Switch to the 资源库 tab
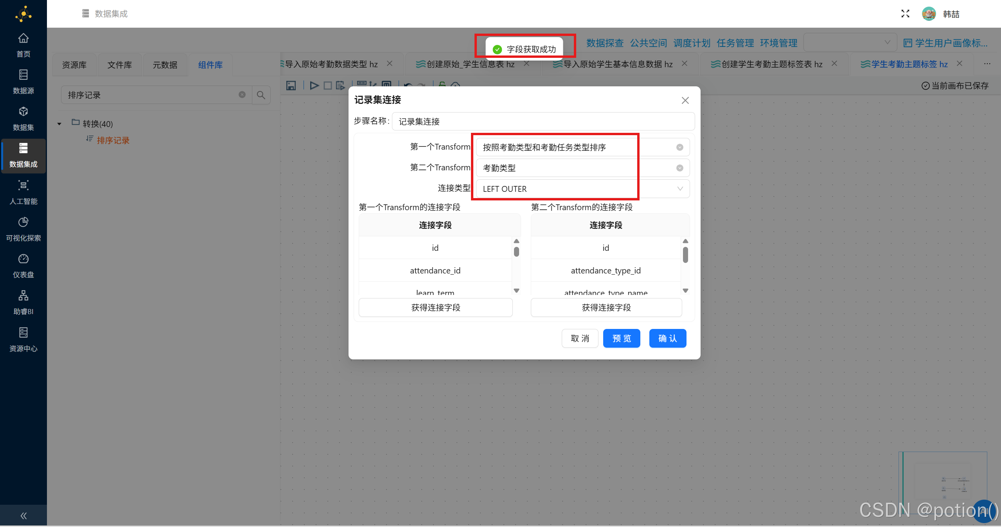Viewport: 1001px width, 527px height. click(74, 65)
